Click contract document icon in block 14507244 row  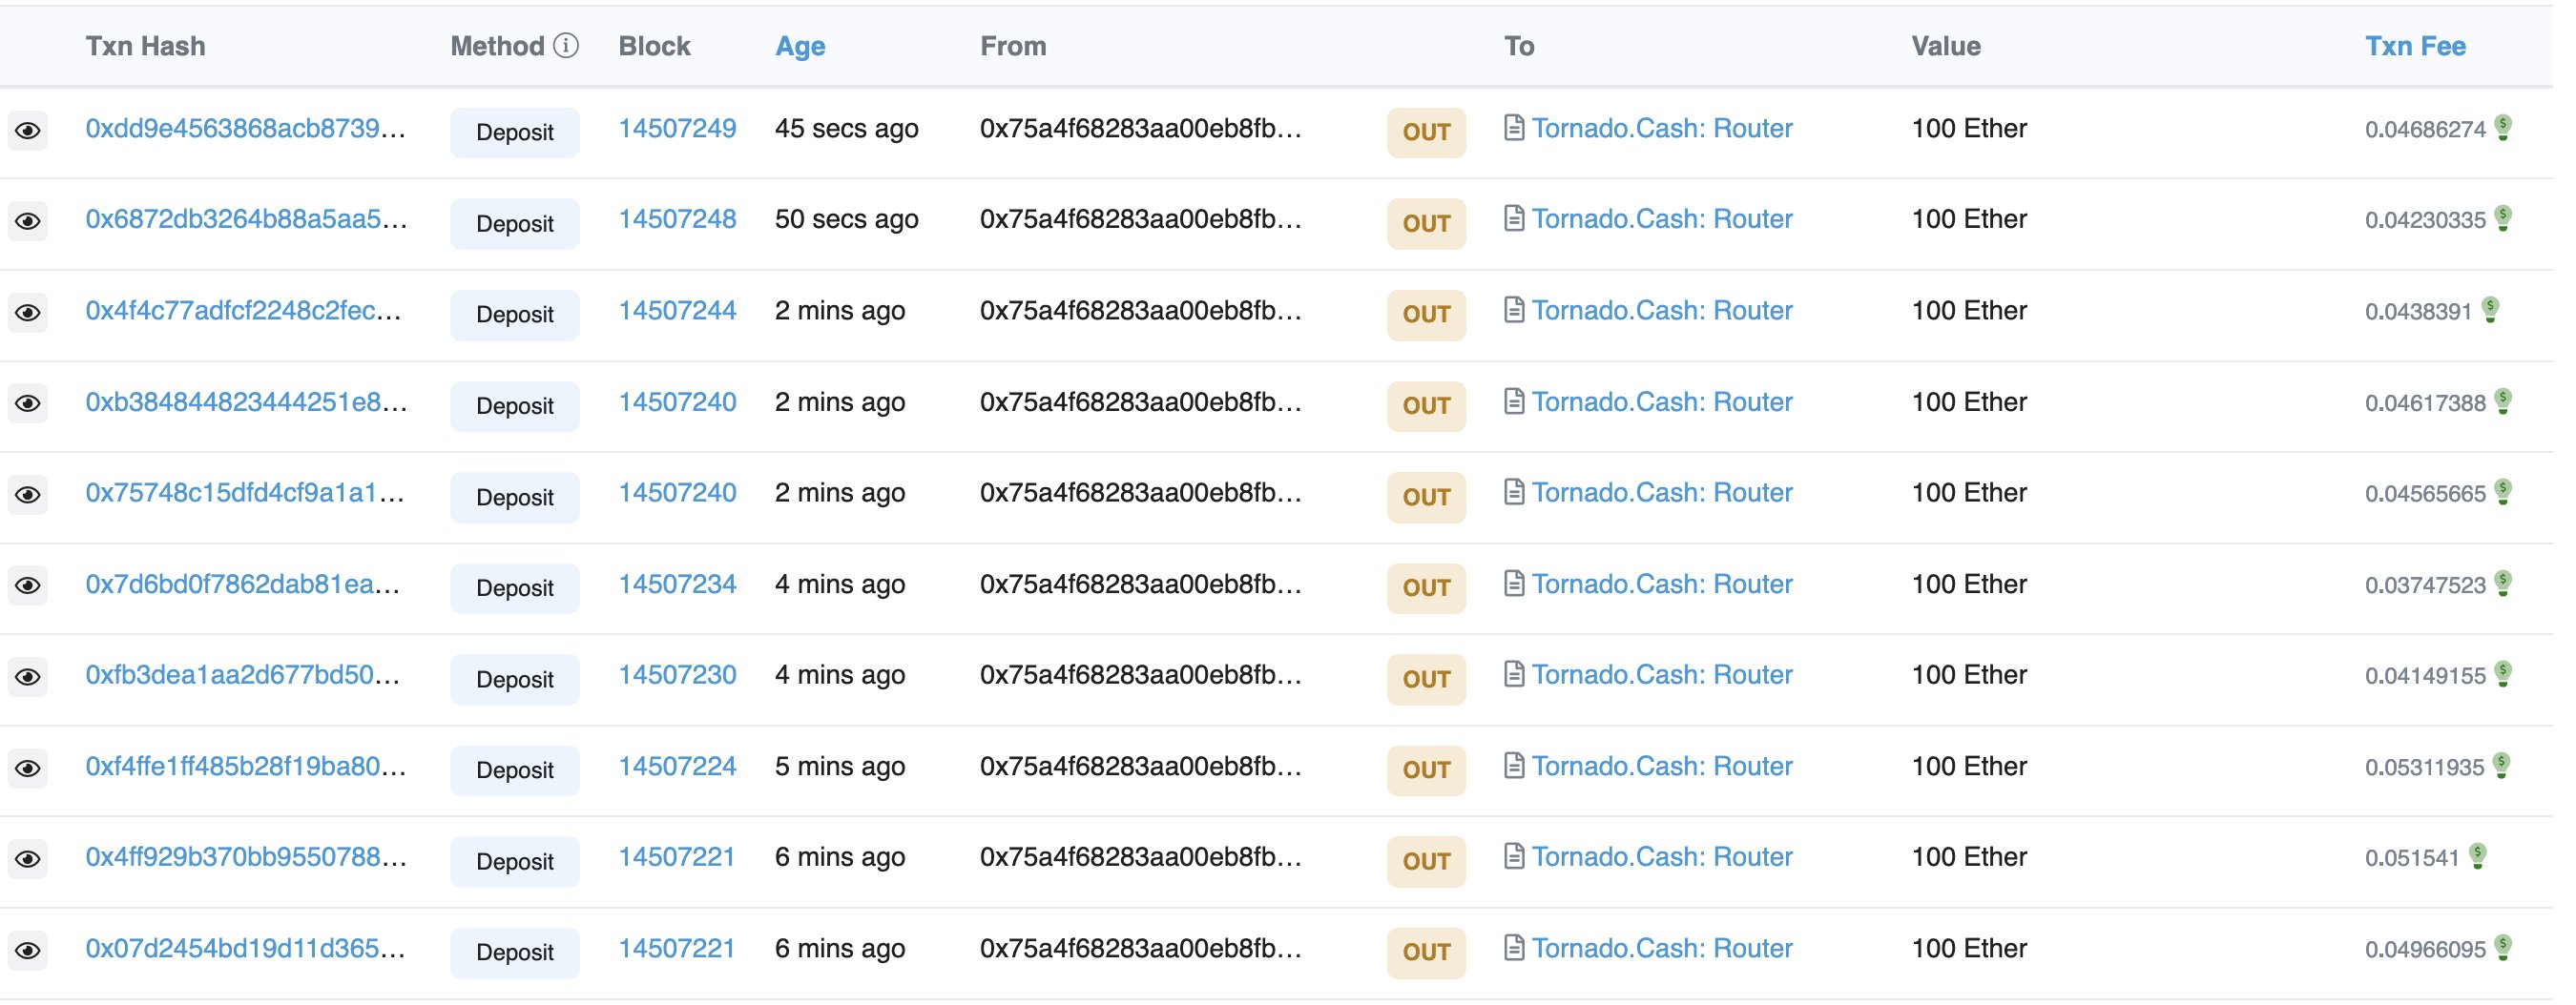pyautogui.click(x=1514, y=311)
